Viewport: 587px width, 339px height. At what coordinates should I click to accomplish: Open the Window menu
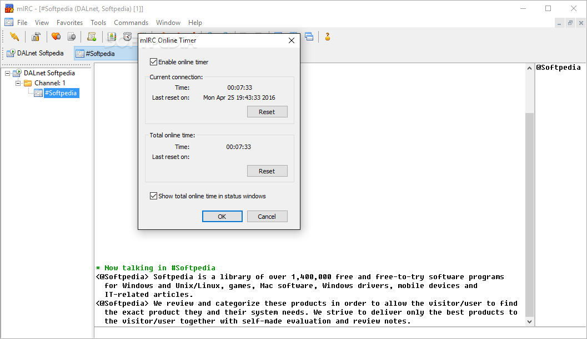pos(168,22)
